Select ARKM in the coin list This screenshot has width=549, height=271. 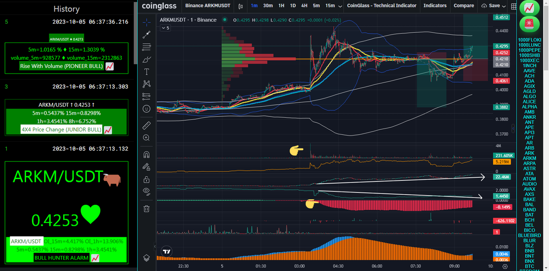(529, 158)
